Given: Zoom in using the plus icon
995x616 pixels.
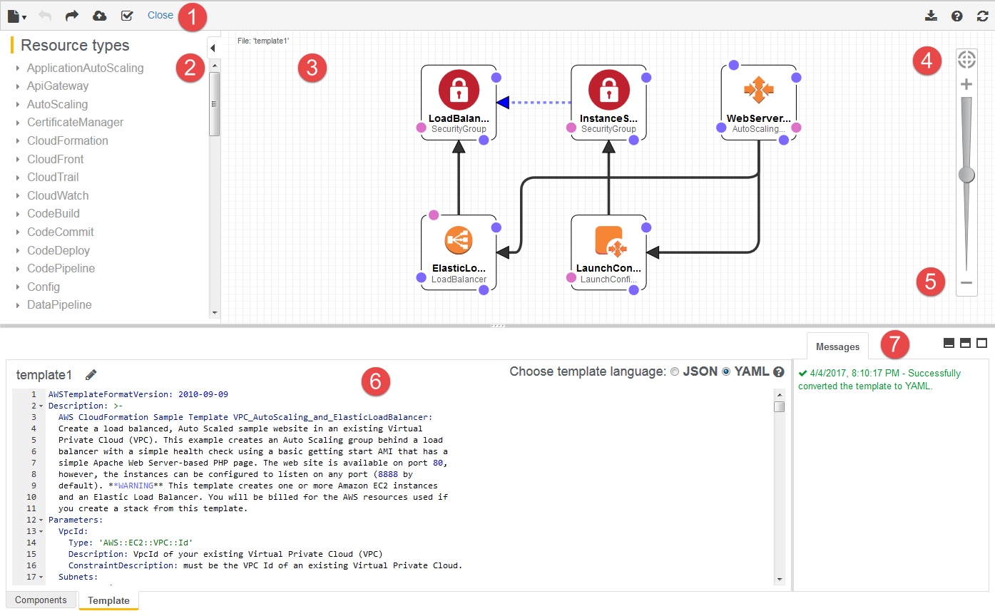Looking at the screenshot, I should (966, 83).
